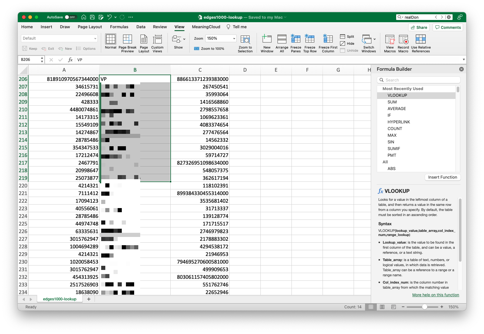Switch to the Formulas ribbon tab
Screen dimensions: 484x334
click(x=119, y=27)
